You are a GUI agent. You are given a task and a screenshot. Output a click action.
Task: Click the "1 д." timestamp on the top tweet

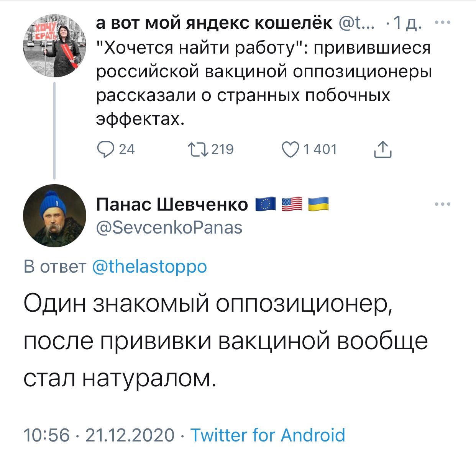pyautogui.click(x=408, y=24)
